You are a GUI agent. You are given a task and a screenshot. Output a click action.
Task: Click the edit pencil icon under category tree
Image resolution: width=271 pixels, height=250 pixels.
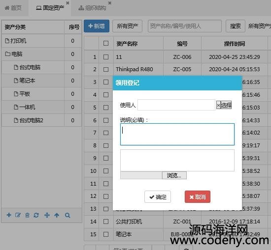pyautogui.click(x=18, y=215)
